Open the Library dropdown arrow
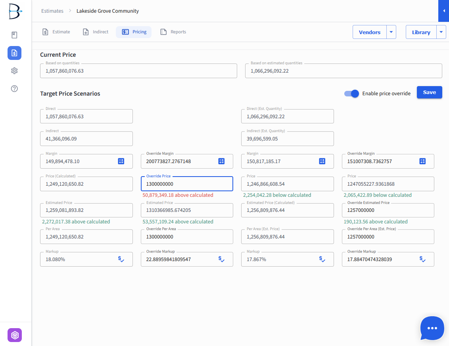The width and height of the screenshot is (449, 346). (x=440, y=32)
